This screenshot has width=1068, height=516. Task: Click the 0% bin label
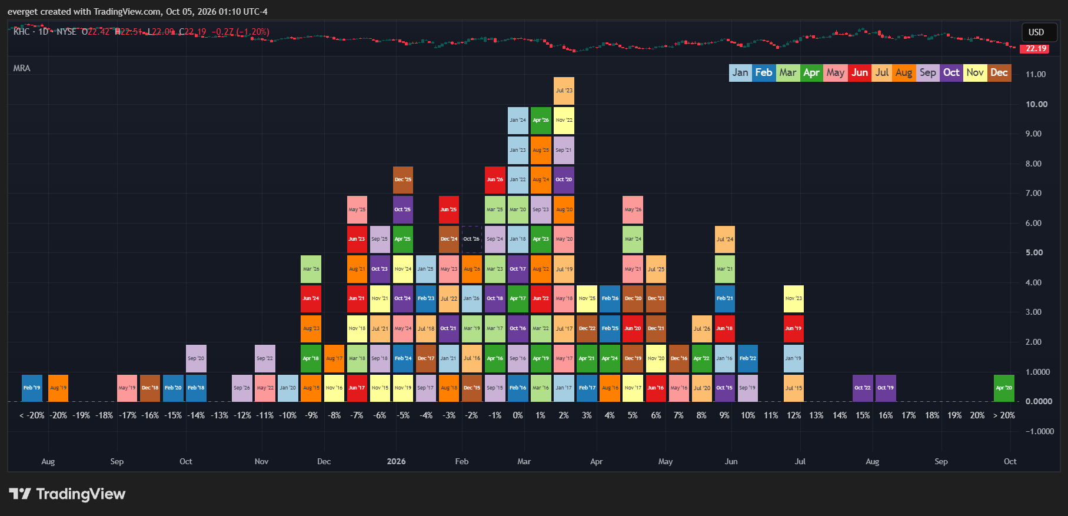coord(518,415)
